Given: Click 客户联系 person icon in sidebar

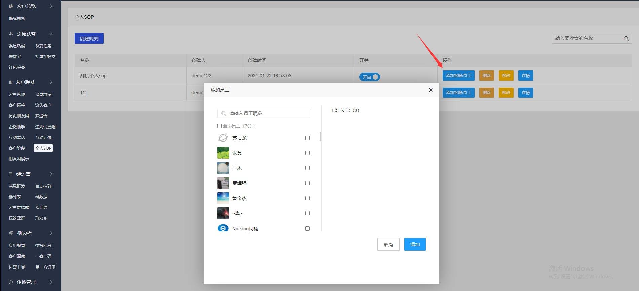Looking at the screenshot, I should tap(10, 82).
